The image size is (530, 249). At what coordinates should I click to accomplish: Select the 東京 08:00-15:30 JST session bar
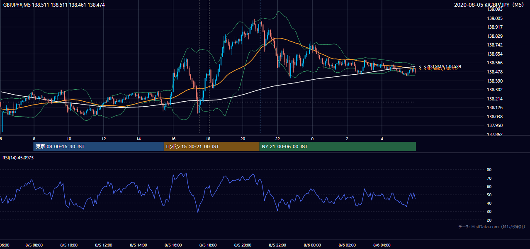coord(99,146)
